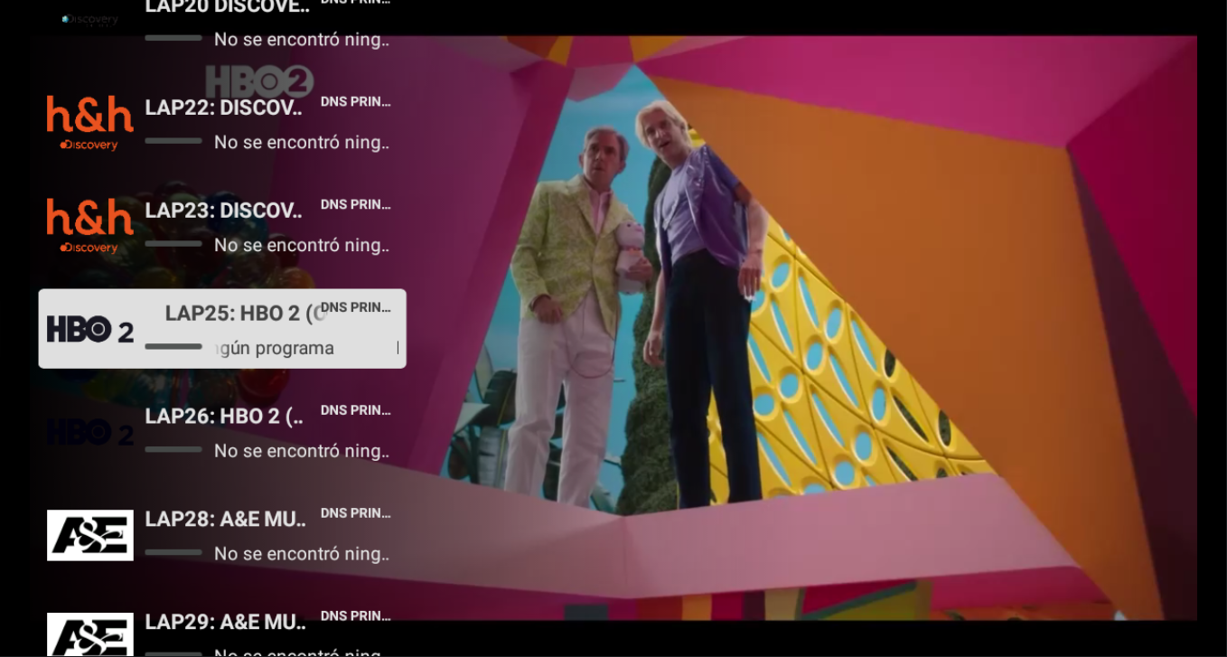
Task: Click 'No se encontró ning..' under LAP22
Action: point(302,143)
